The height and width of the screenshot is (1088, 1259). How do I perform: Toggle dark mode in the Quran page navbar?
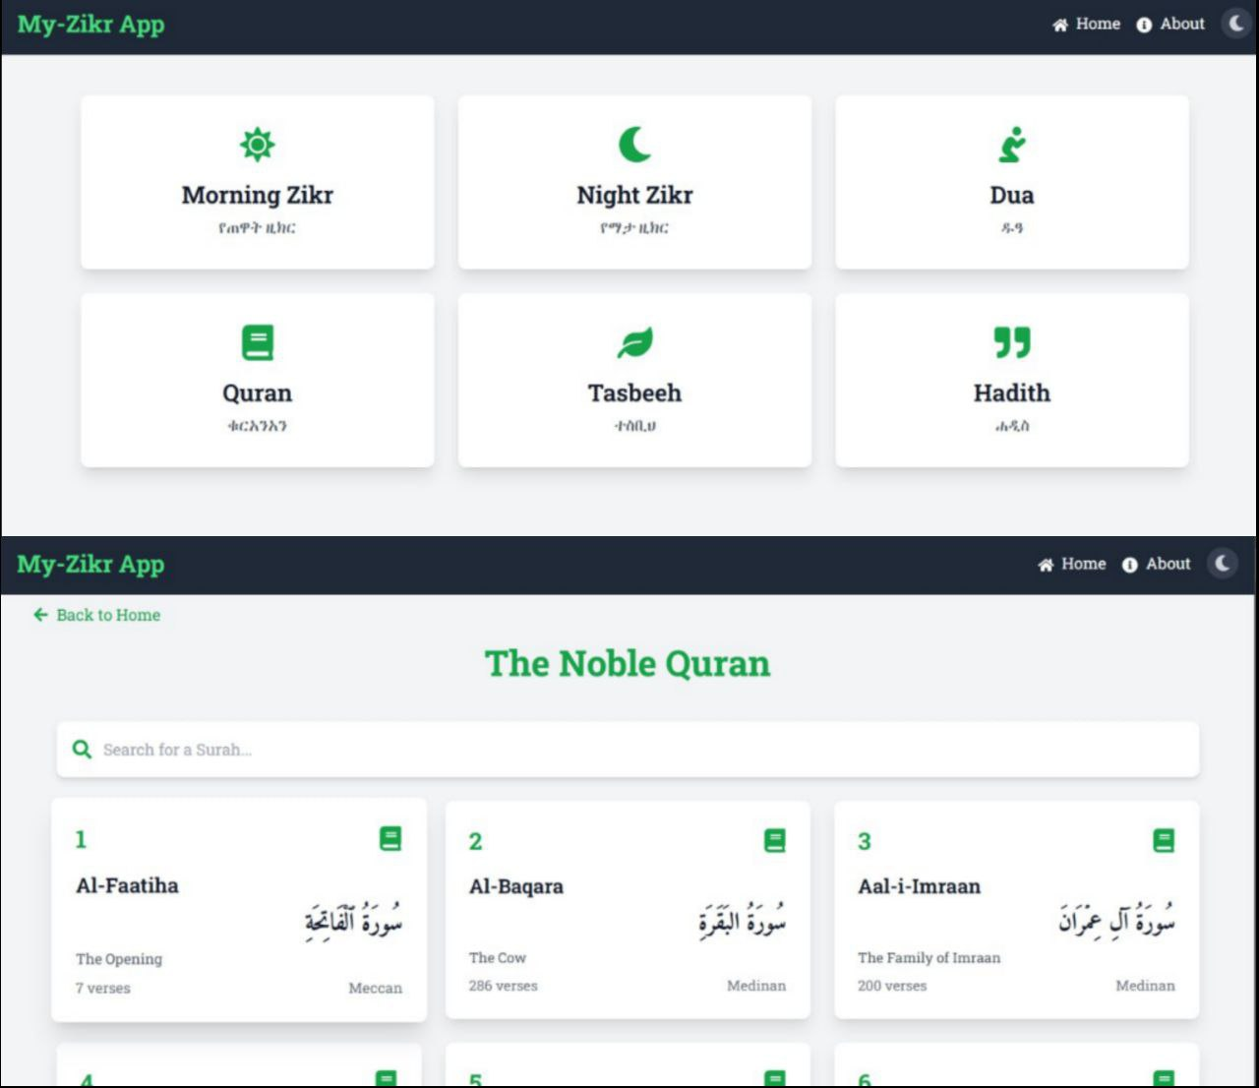tap(1223, 563)
